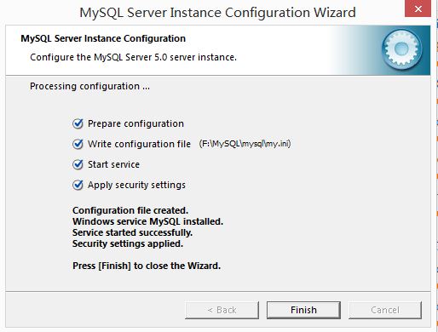Click the Start service step label

point(113,164)
